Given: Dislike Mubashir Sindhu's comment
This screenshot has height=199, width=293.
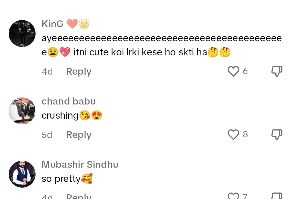Looking at the screenshot, I should click(x=277, y=196).
